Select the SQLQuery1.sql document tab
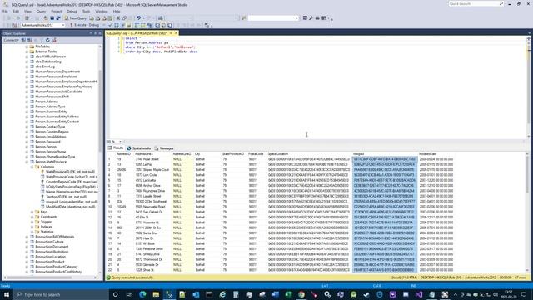 click(x=137, y=33)
